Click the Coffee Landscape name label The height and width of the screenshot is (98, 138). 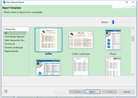tap(81, 54)
